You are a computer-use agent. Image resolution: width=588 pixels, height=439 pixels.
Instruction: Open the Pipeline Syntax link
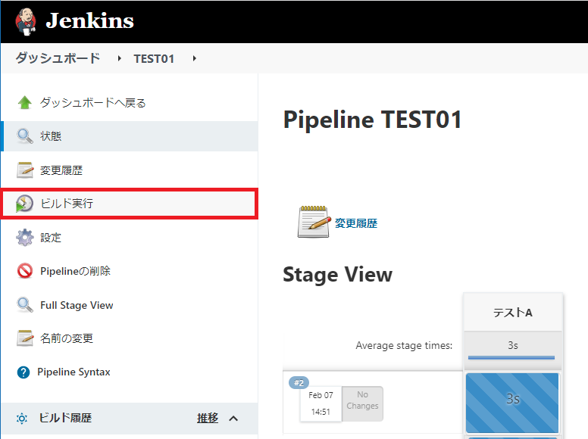[73, 372]
